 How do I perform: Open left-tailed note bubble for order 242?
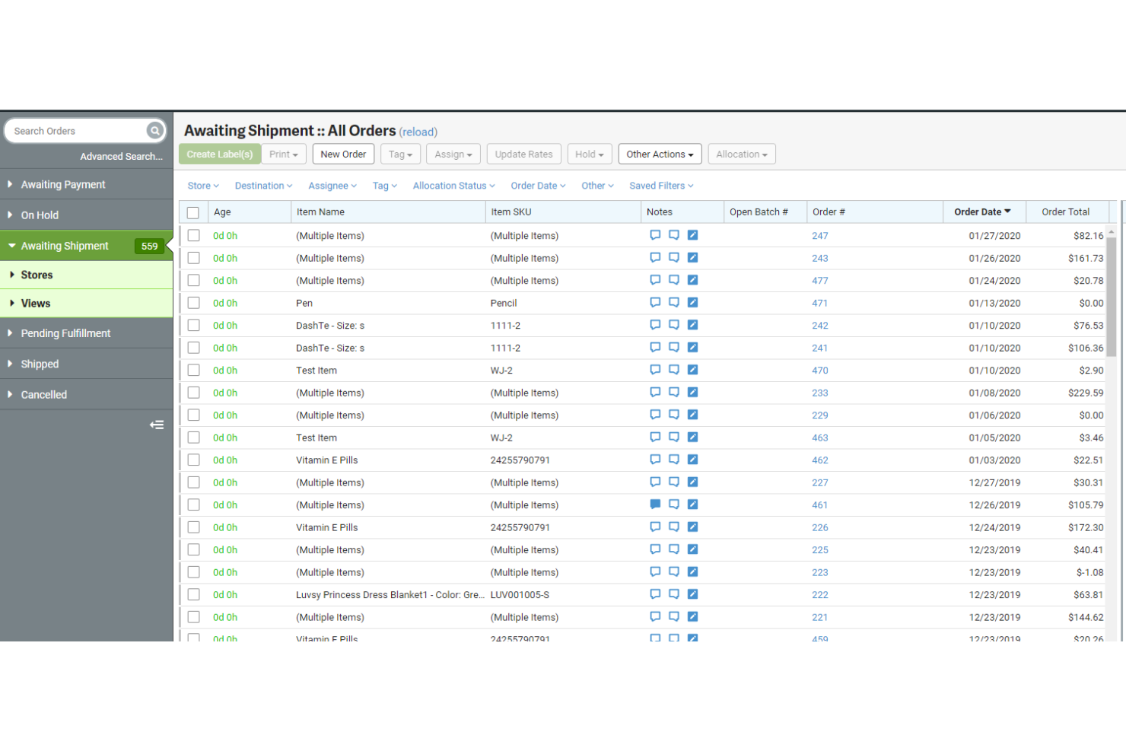[x=655, y=325]
